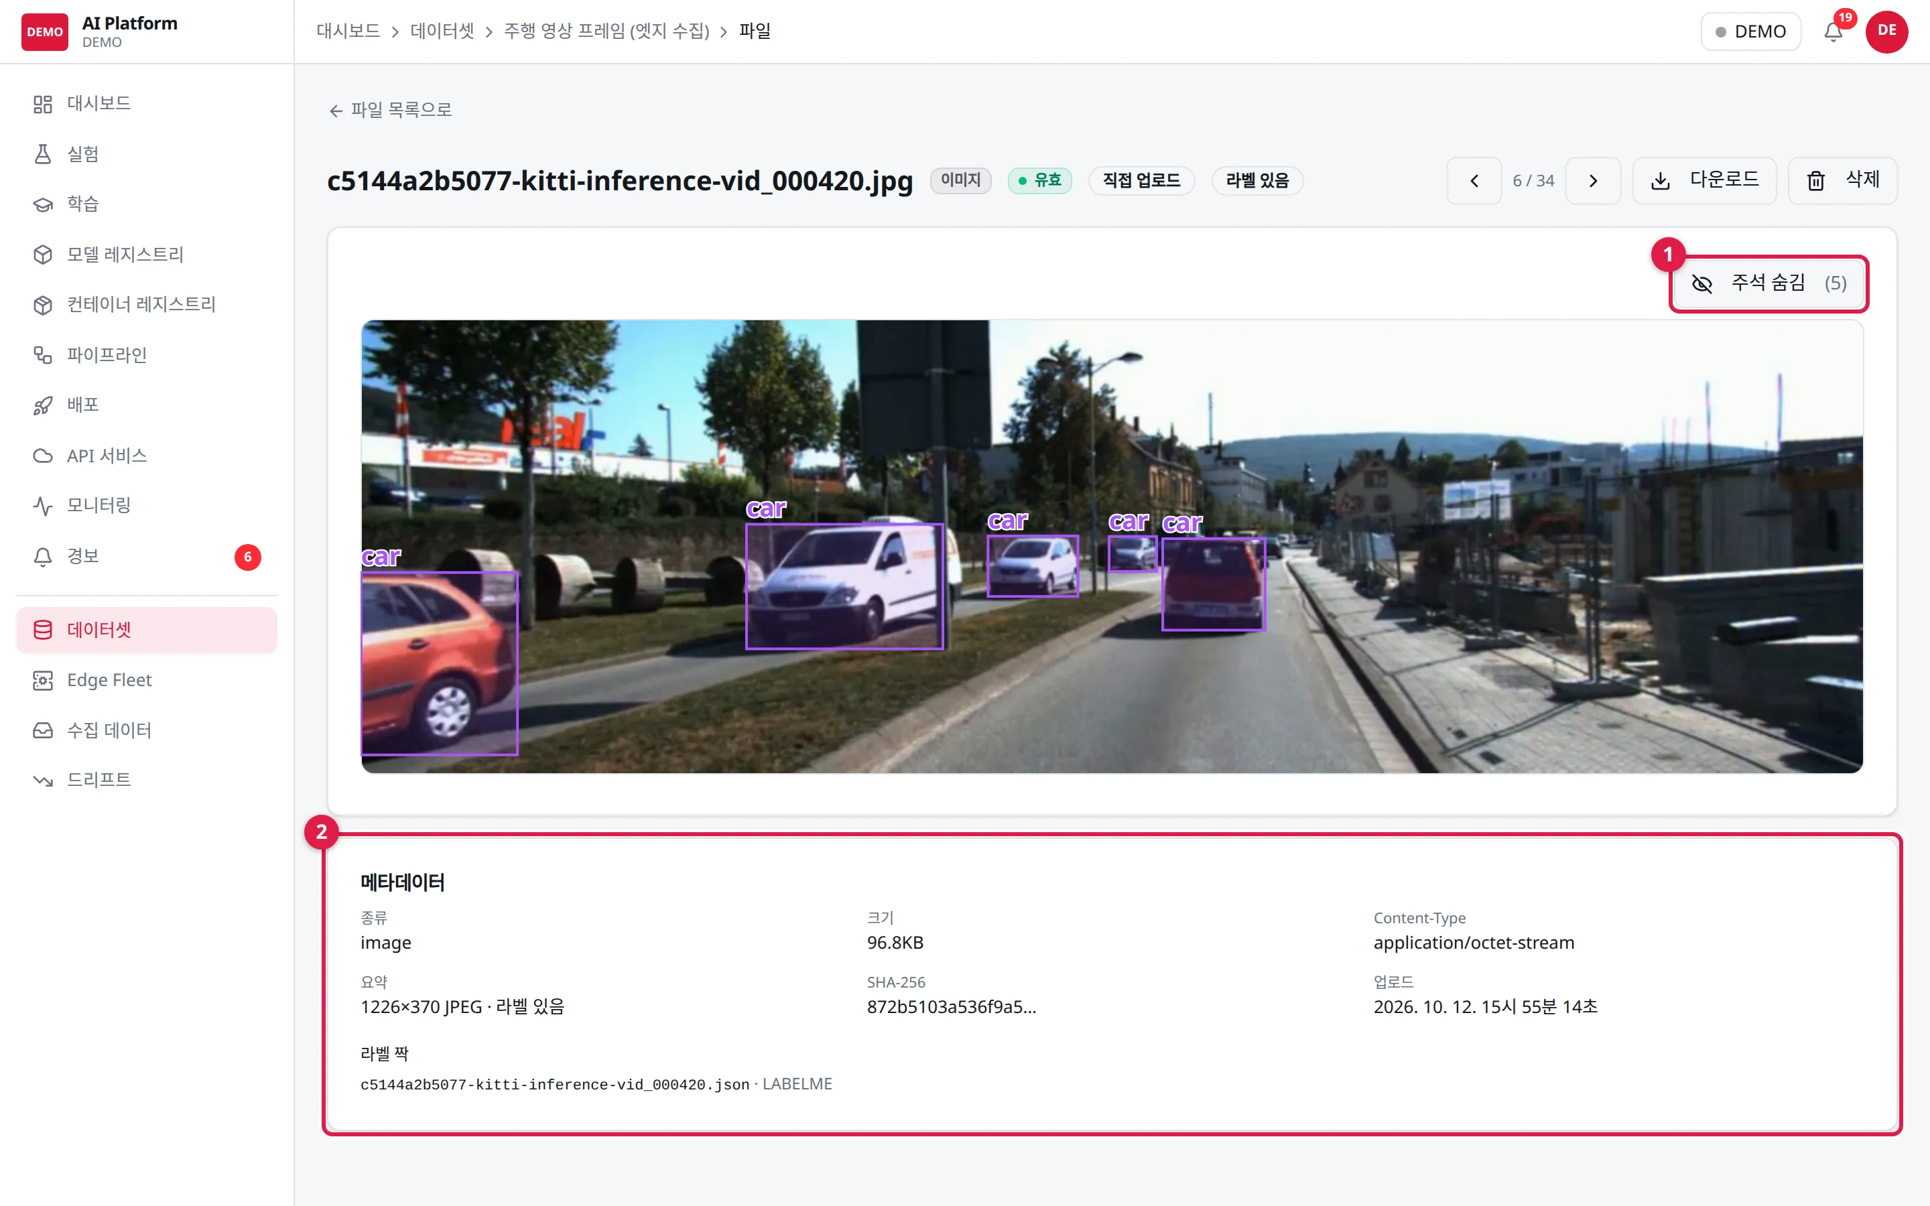The width and height of the screenshot is (1930, 1206).
Task: Select the Edge Fleet sidebar menu item
Action: pyautogui.click(x=147, y=680)
